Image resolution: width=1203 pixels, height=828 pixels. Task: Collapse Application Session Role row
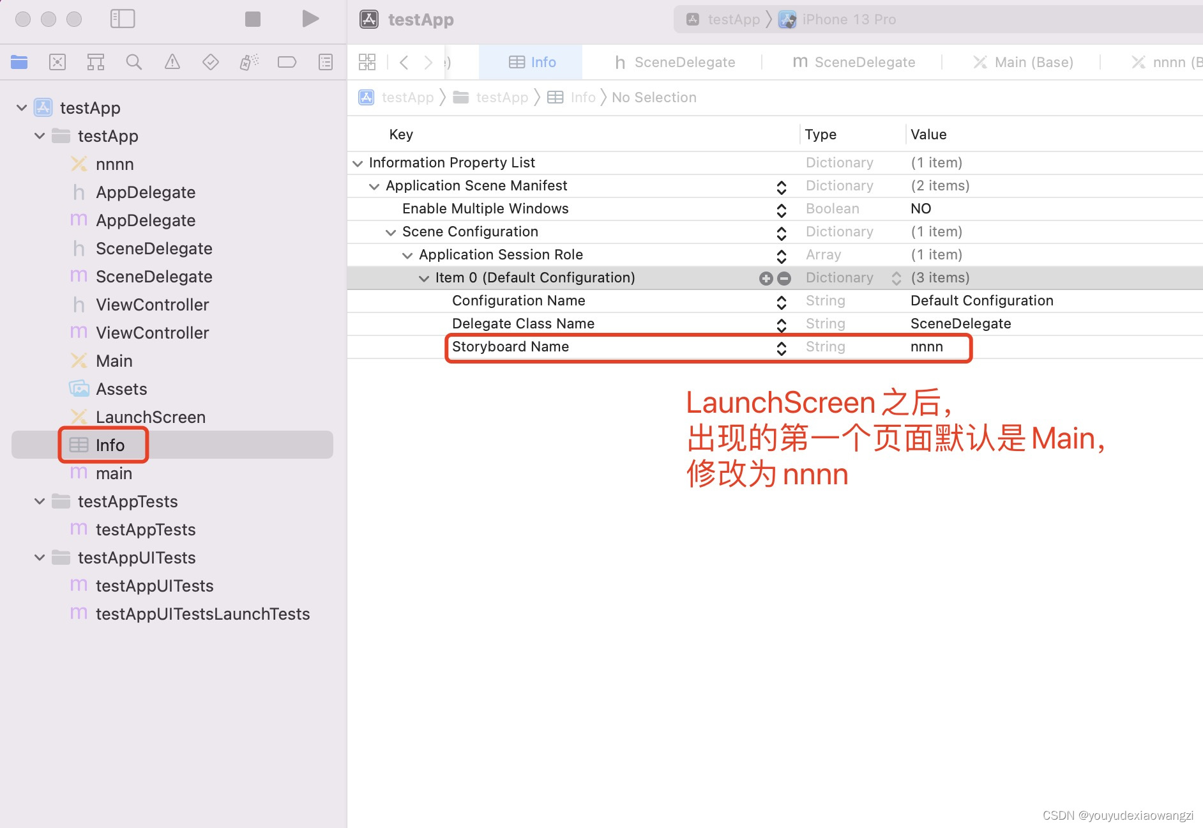pyautogui.click(x=407, y=255)
